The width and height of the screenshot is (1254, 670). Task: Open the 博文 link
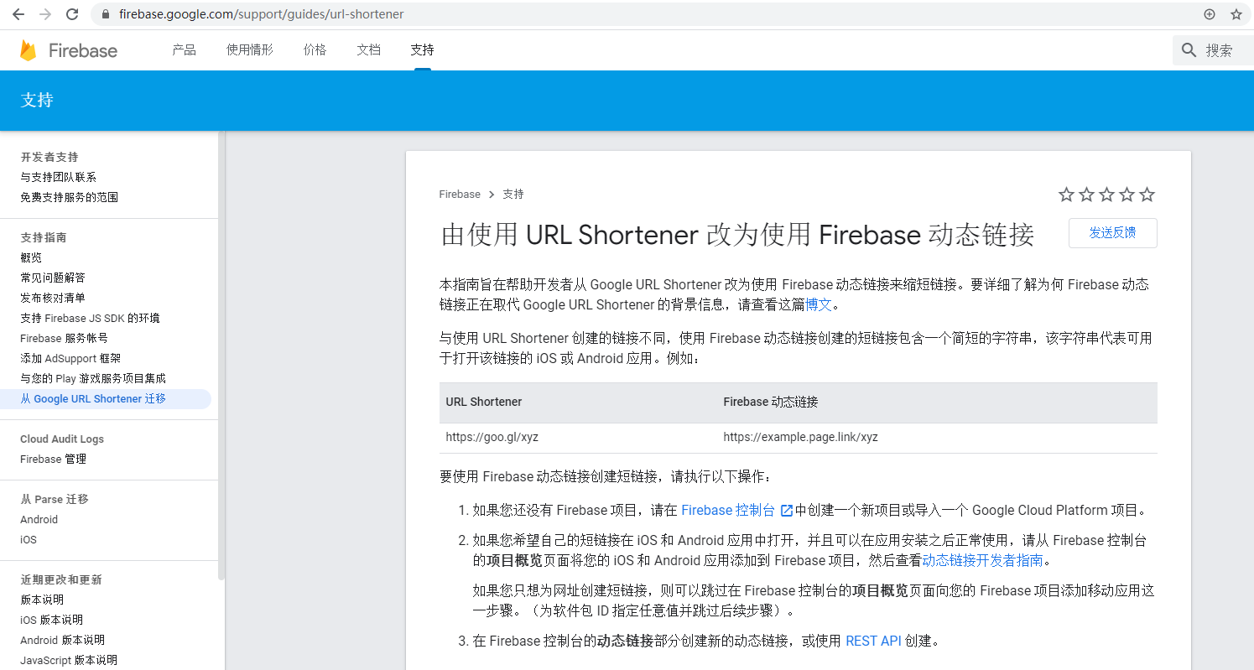[x=818, y=305]
